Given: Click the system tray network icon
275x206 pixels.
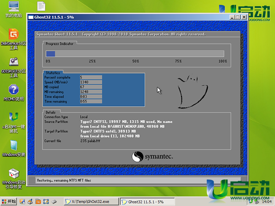Looking at the screenshot, I should tap(256, 201).
